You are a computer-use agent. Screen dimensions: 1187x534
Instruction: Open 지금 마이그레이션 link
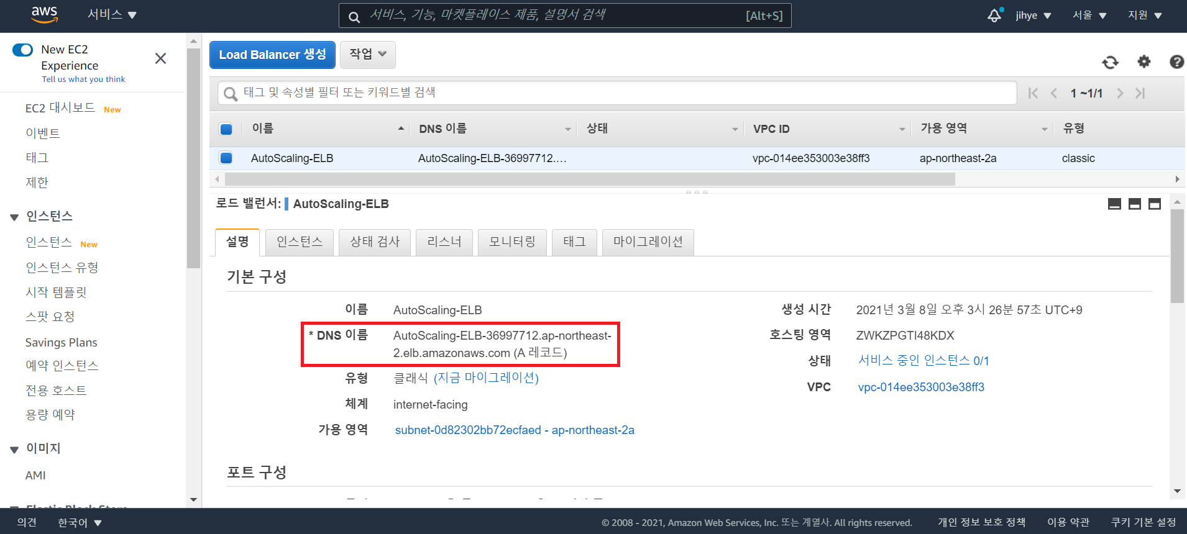(x=486, y=378)
